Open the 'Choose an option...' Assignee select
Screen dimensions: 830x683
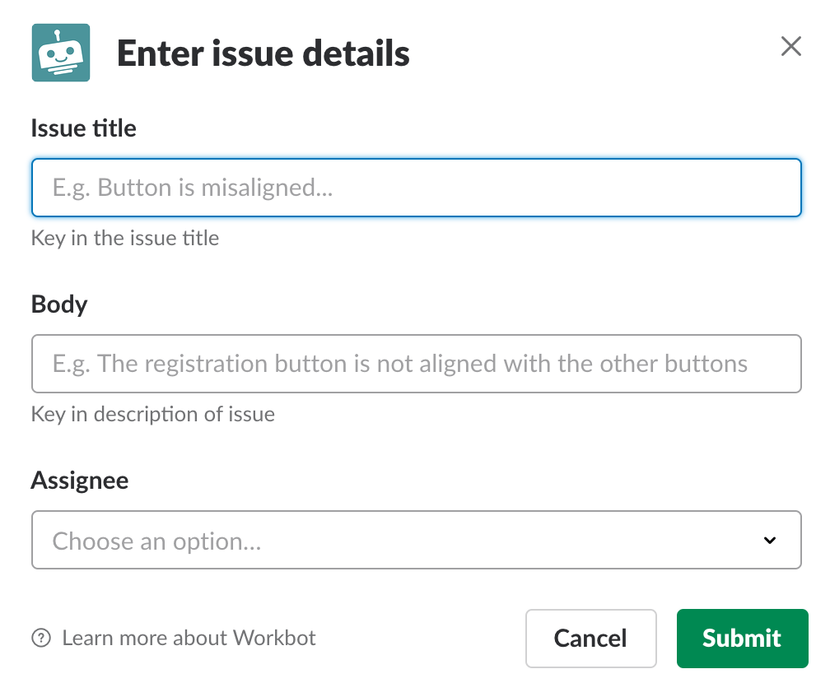click(416, 541)
